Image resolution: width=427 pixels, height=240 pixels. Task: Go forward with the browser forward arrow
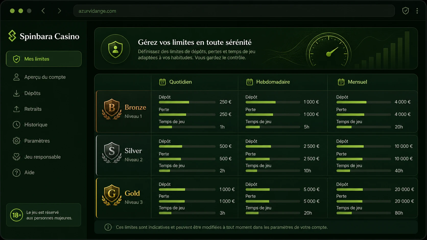coord(59,11)
